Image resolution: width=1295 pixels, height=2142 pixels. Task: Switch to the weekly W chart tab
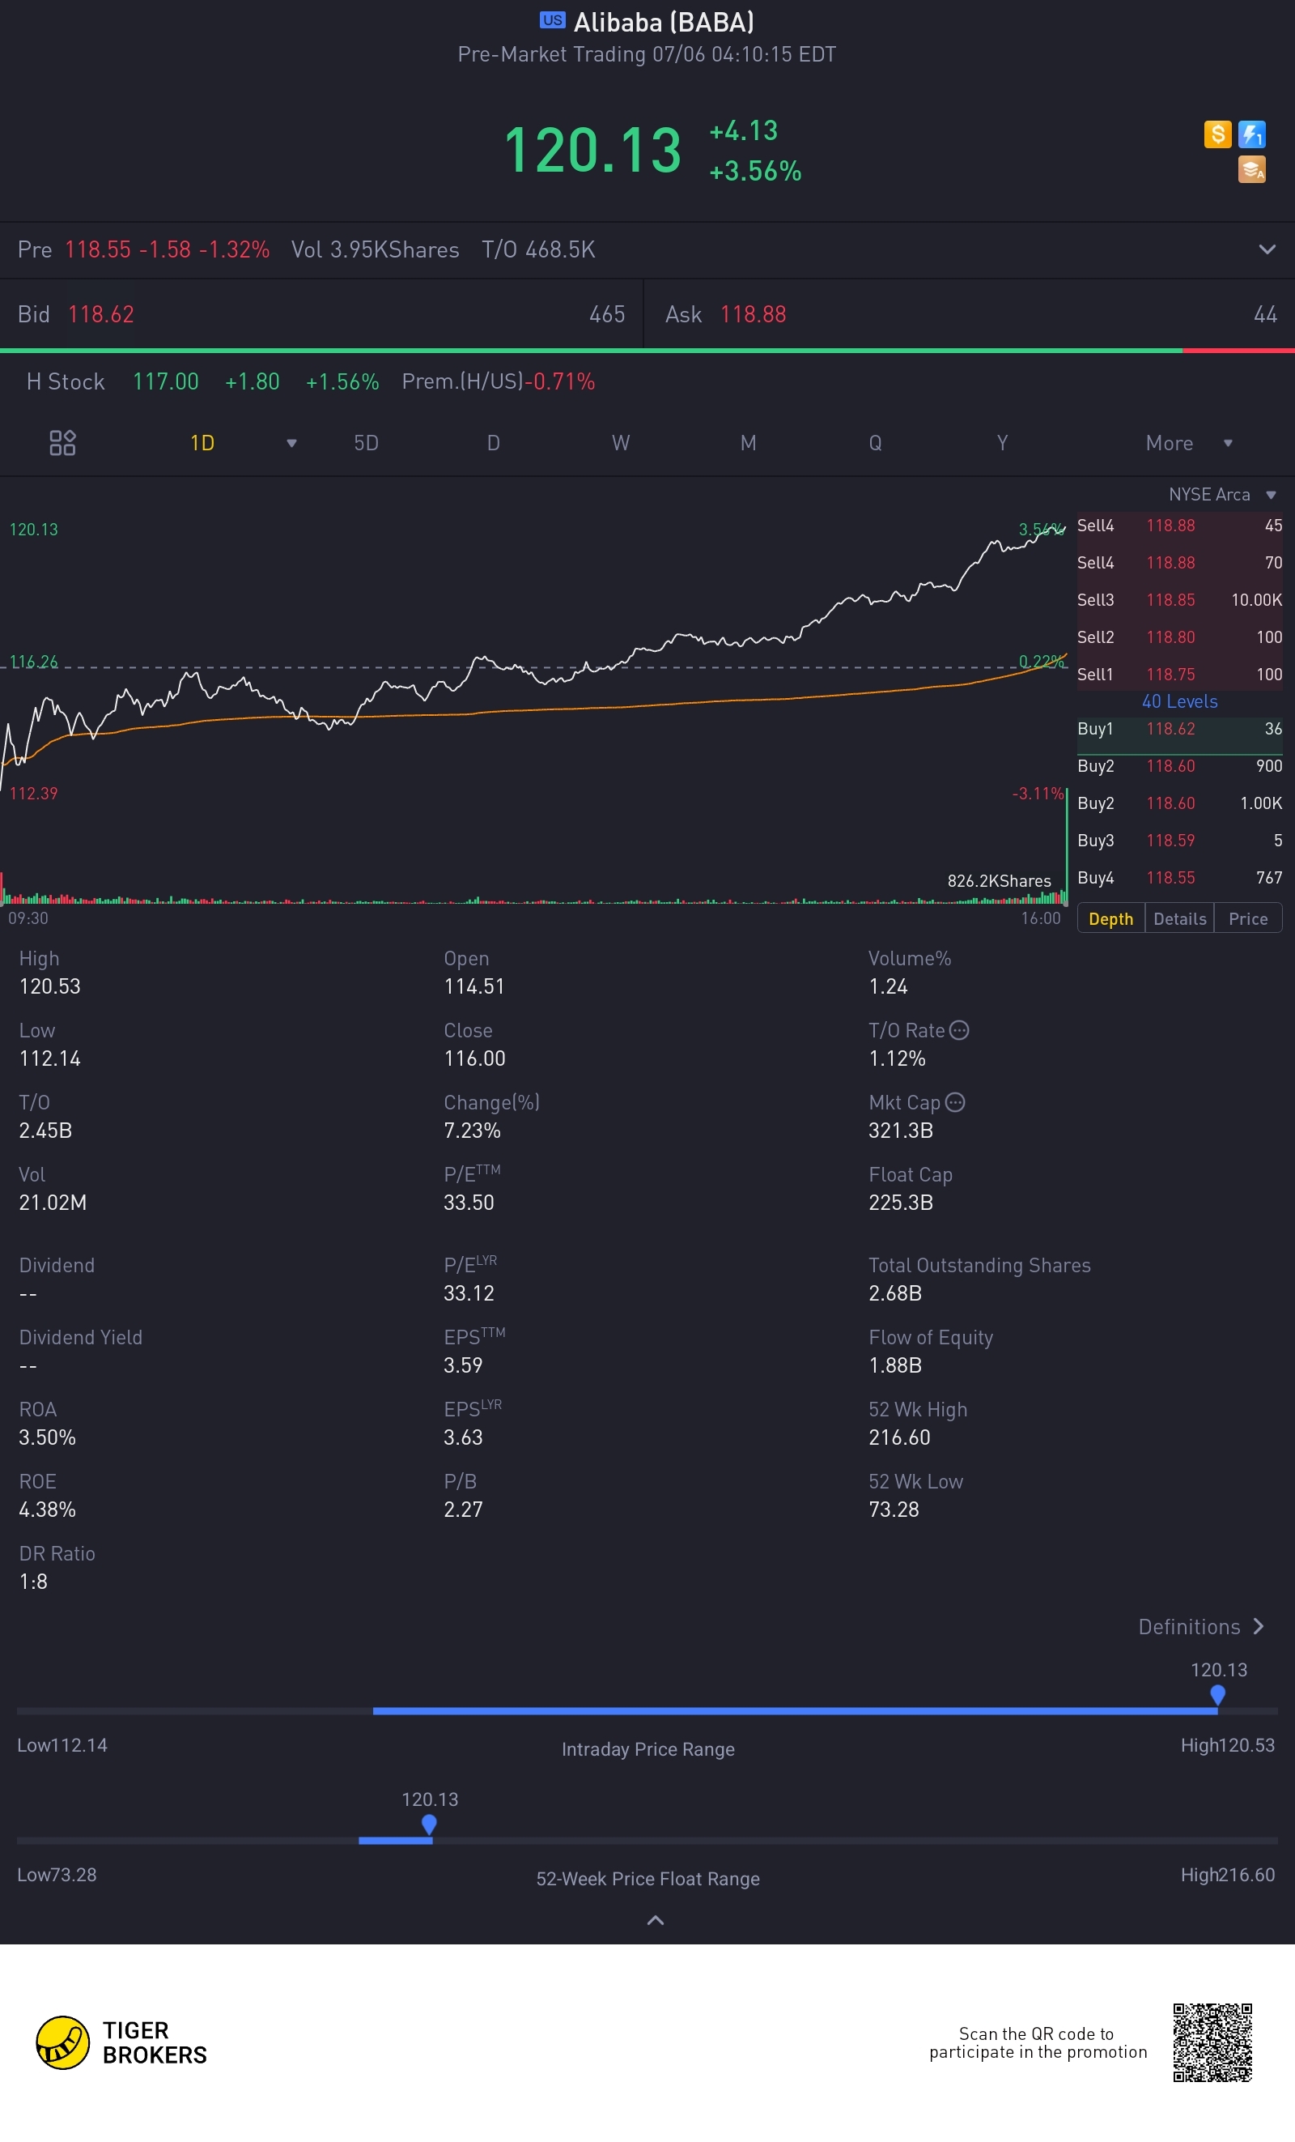pyautogui.click(x=621, y=443)
